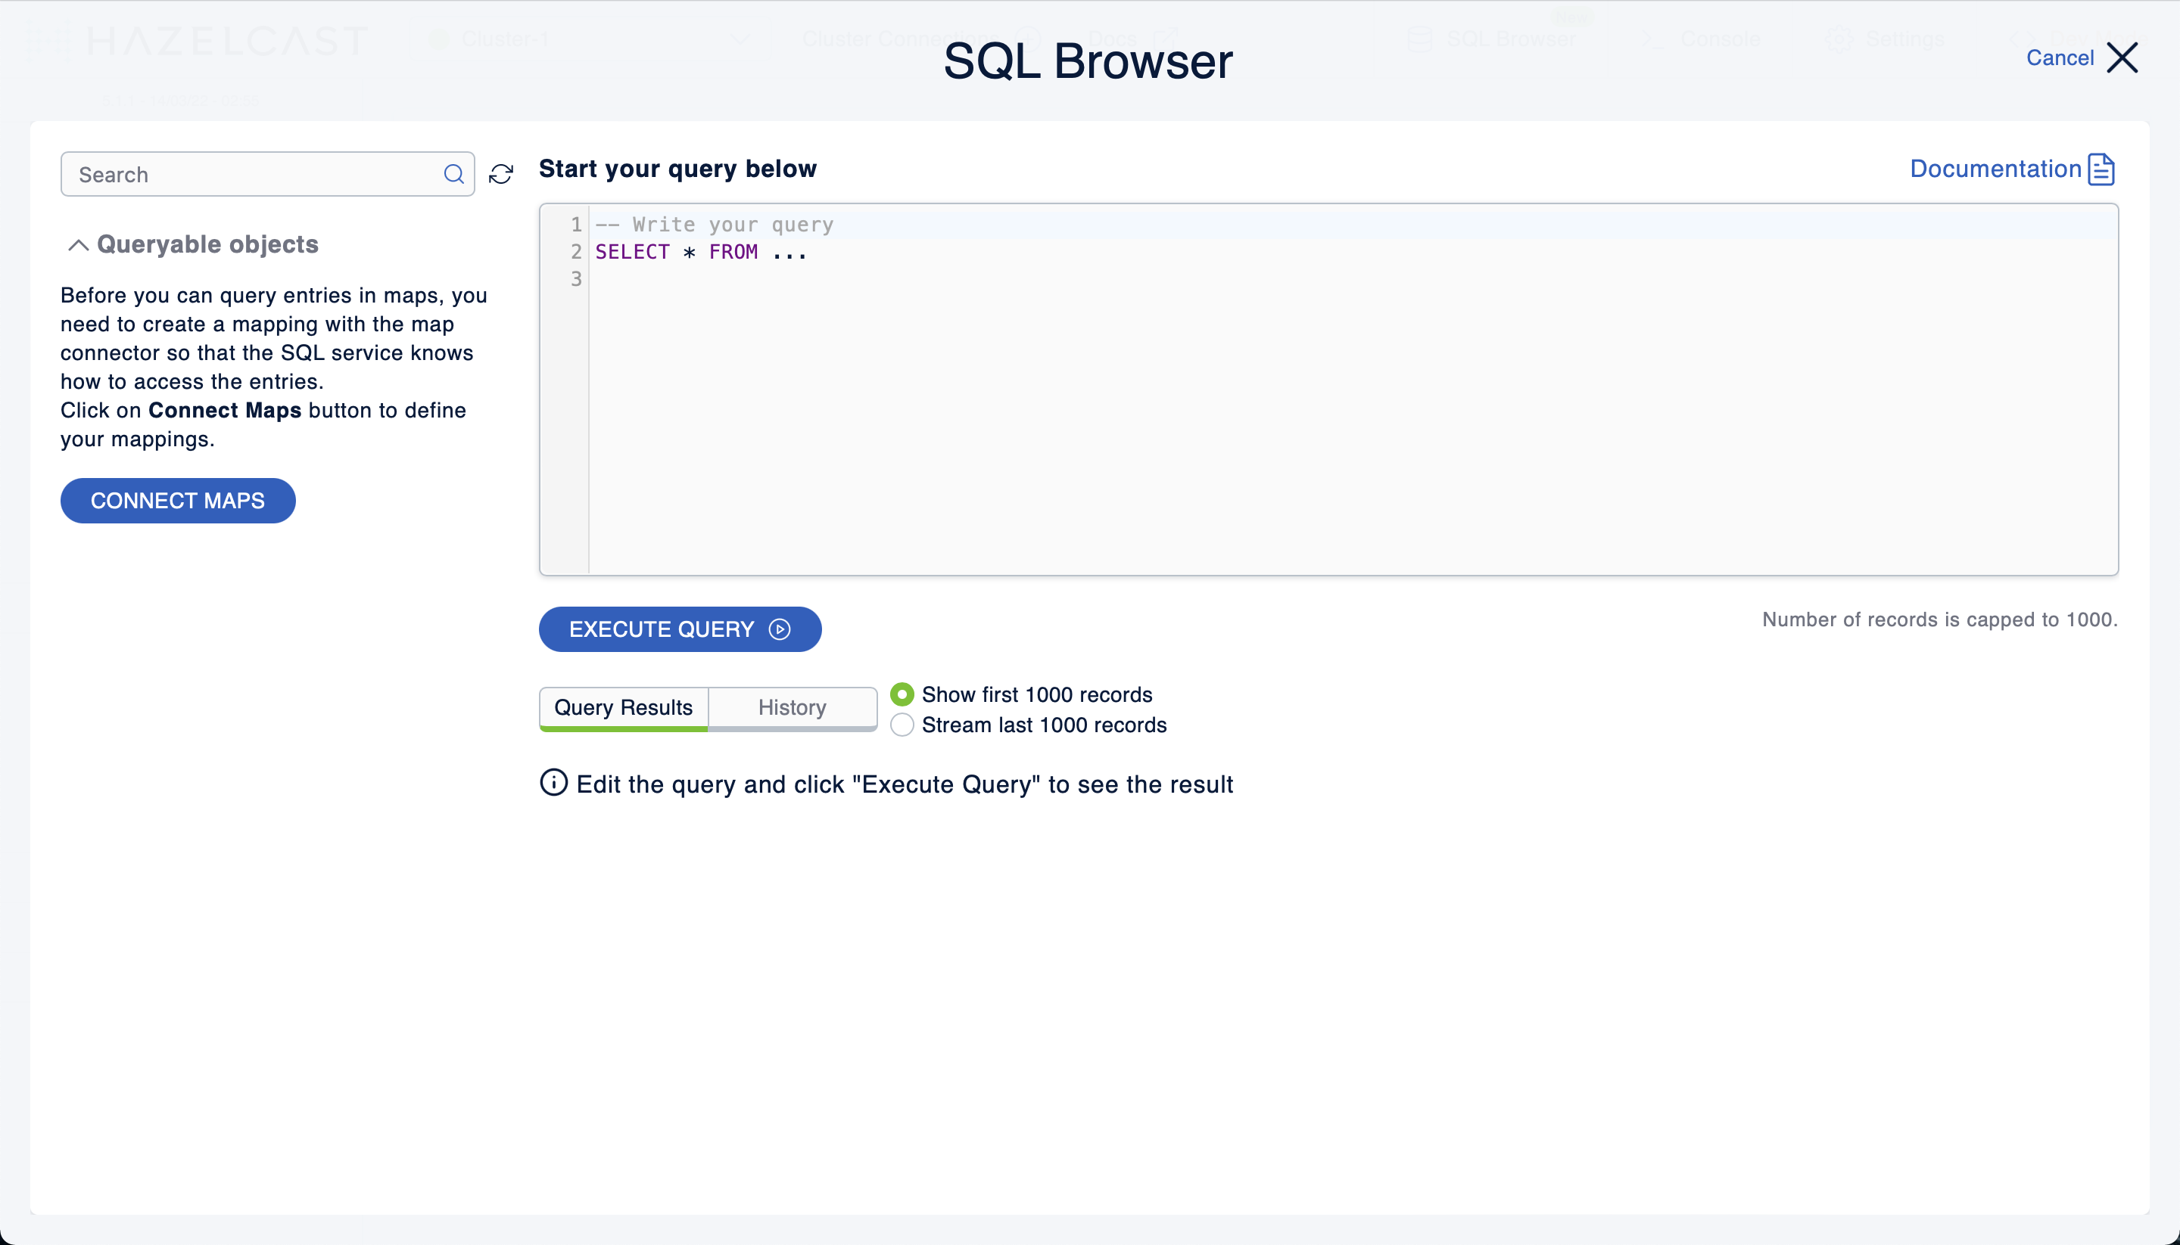Click the refresh/reload icon next to search
The height and width of the screenshot is (1245, 2180).
tap(502, 175)
